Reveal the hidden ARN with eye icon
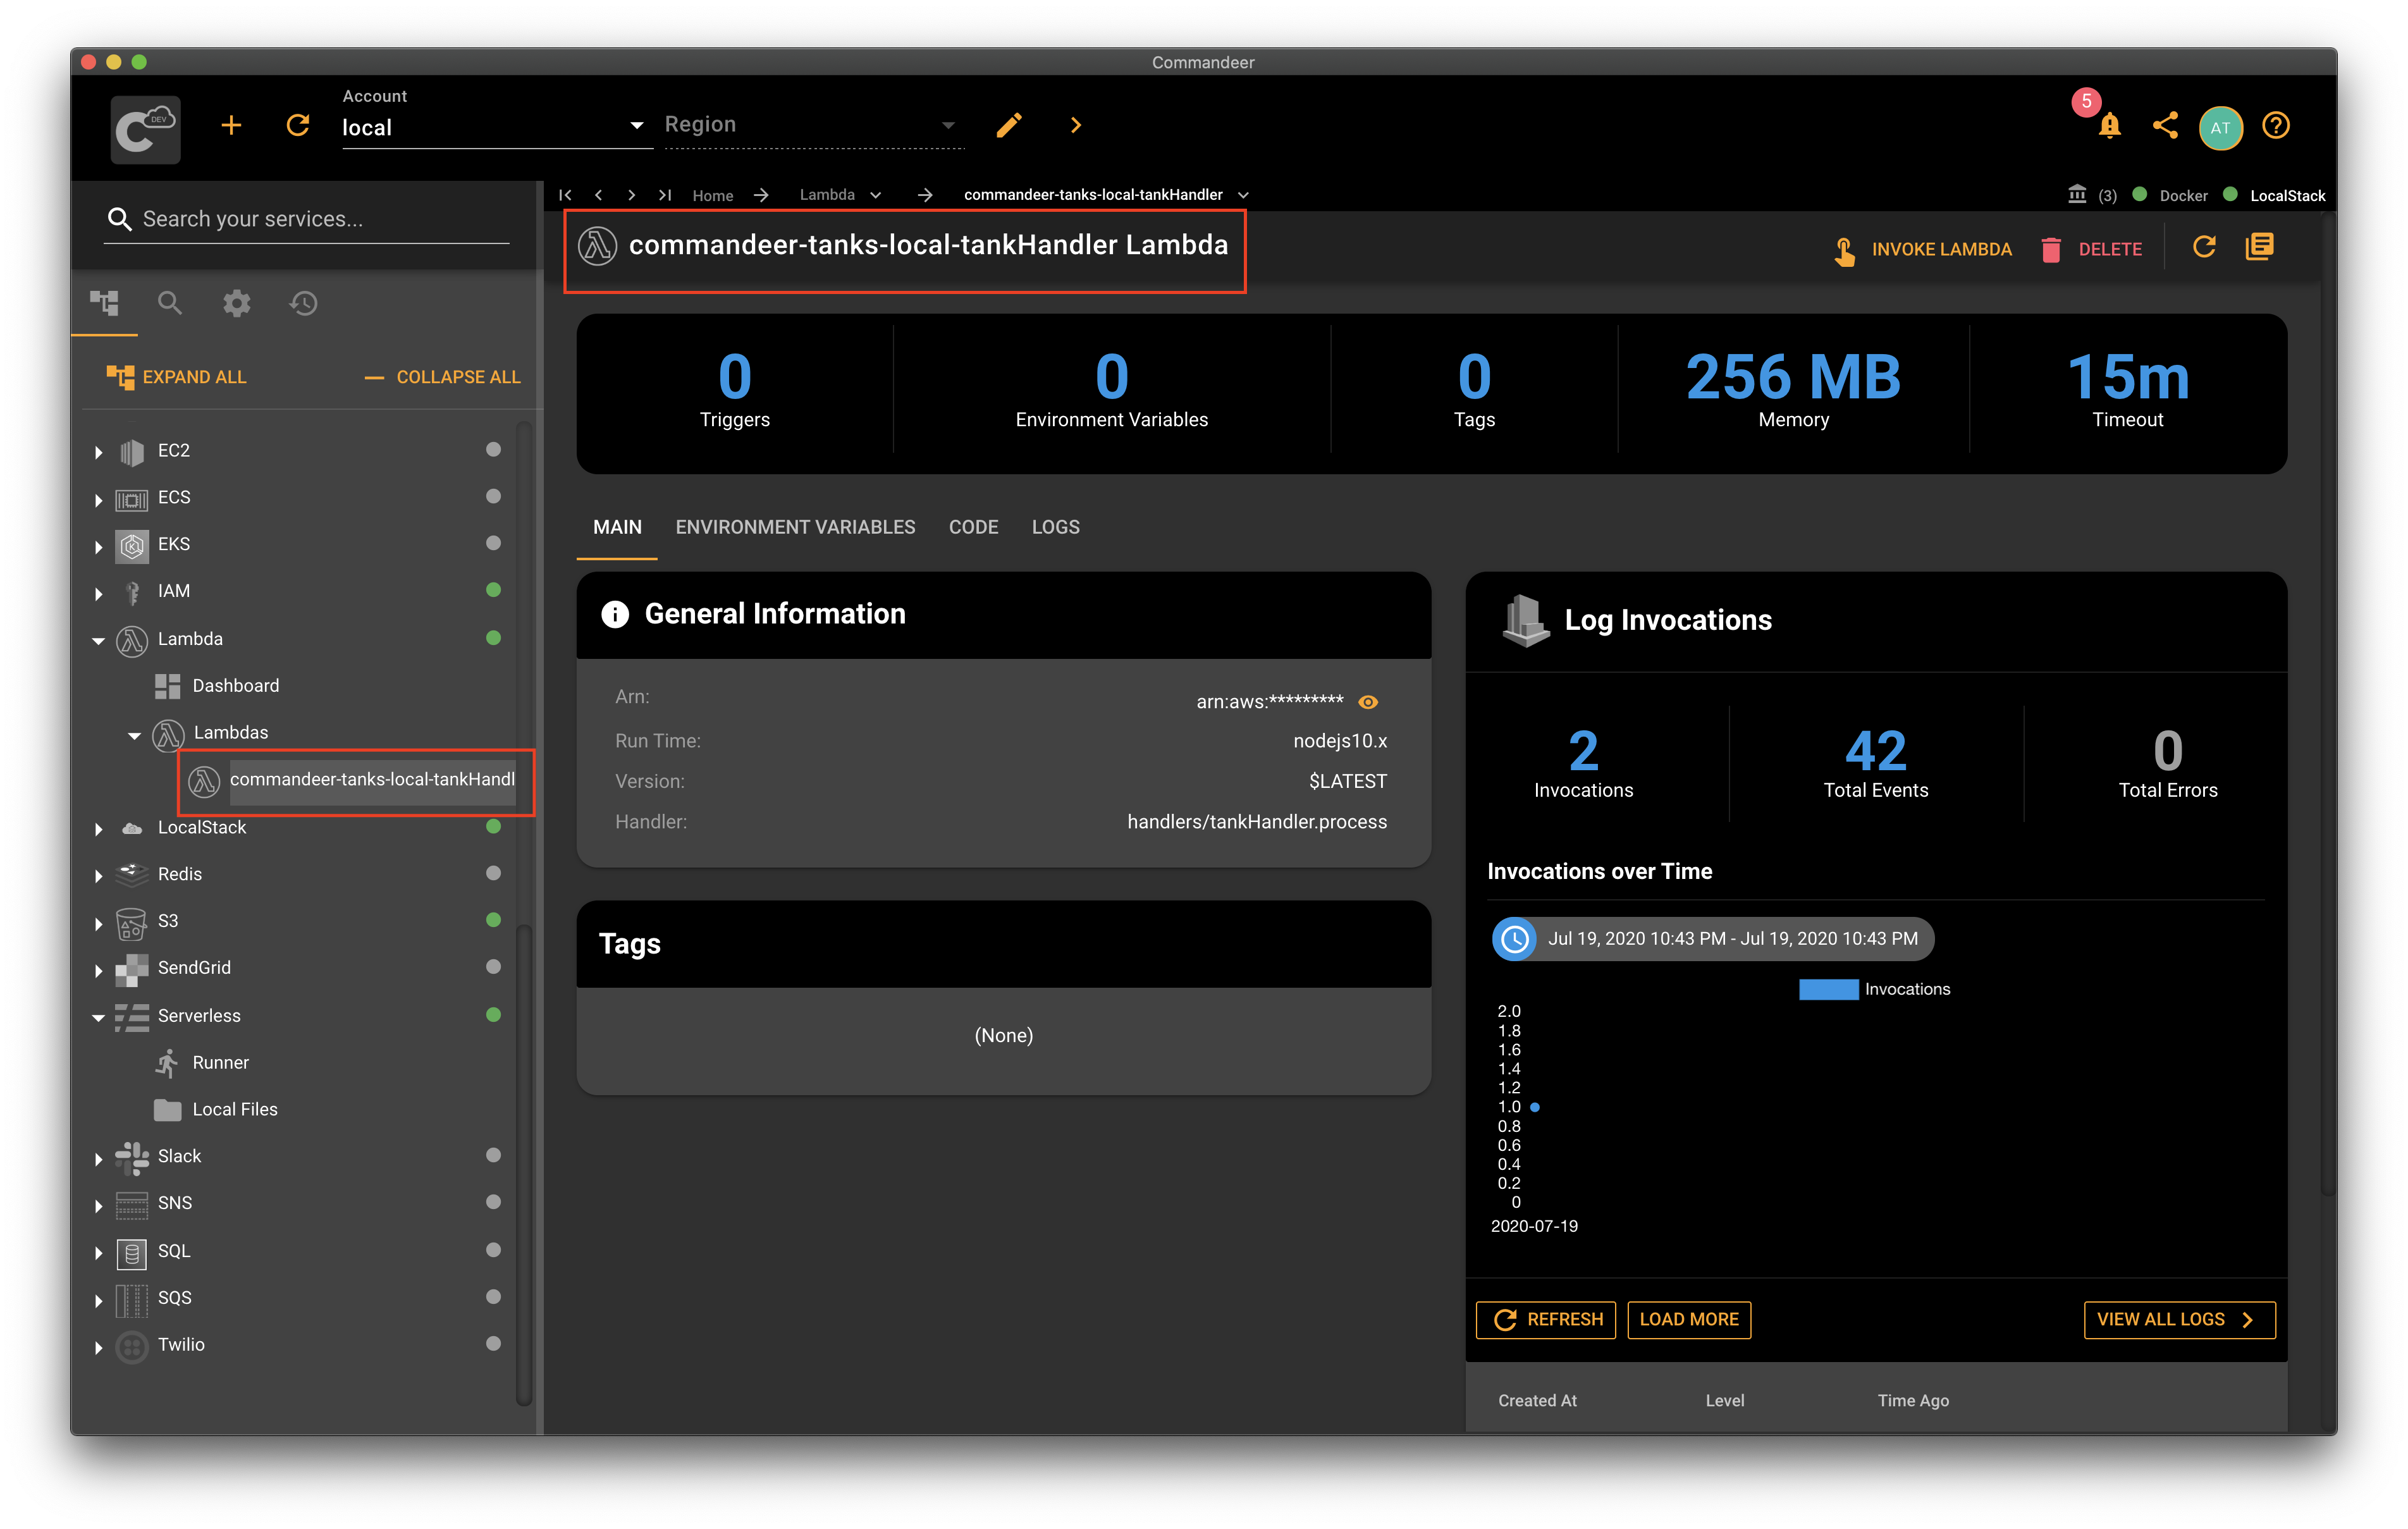This screenshot has width=2408, height=1529. point(1368,702)
